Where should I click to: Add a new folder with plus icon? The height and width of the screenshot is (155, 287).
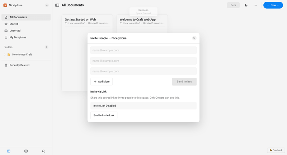point(47,47)
